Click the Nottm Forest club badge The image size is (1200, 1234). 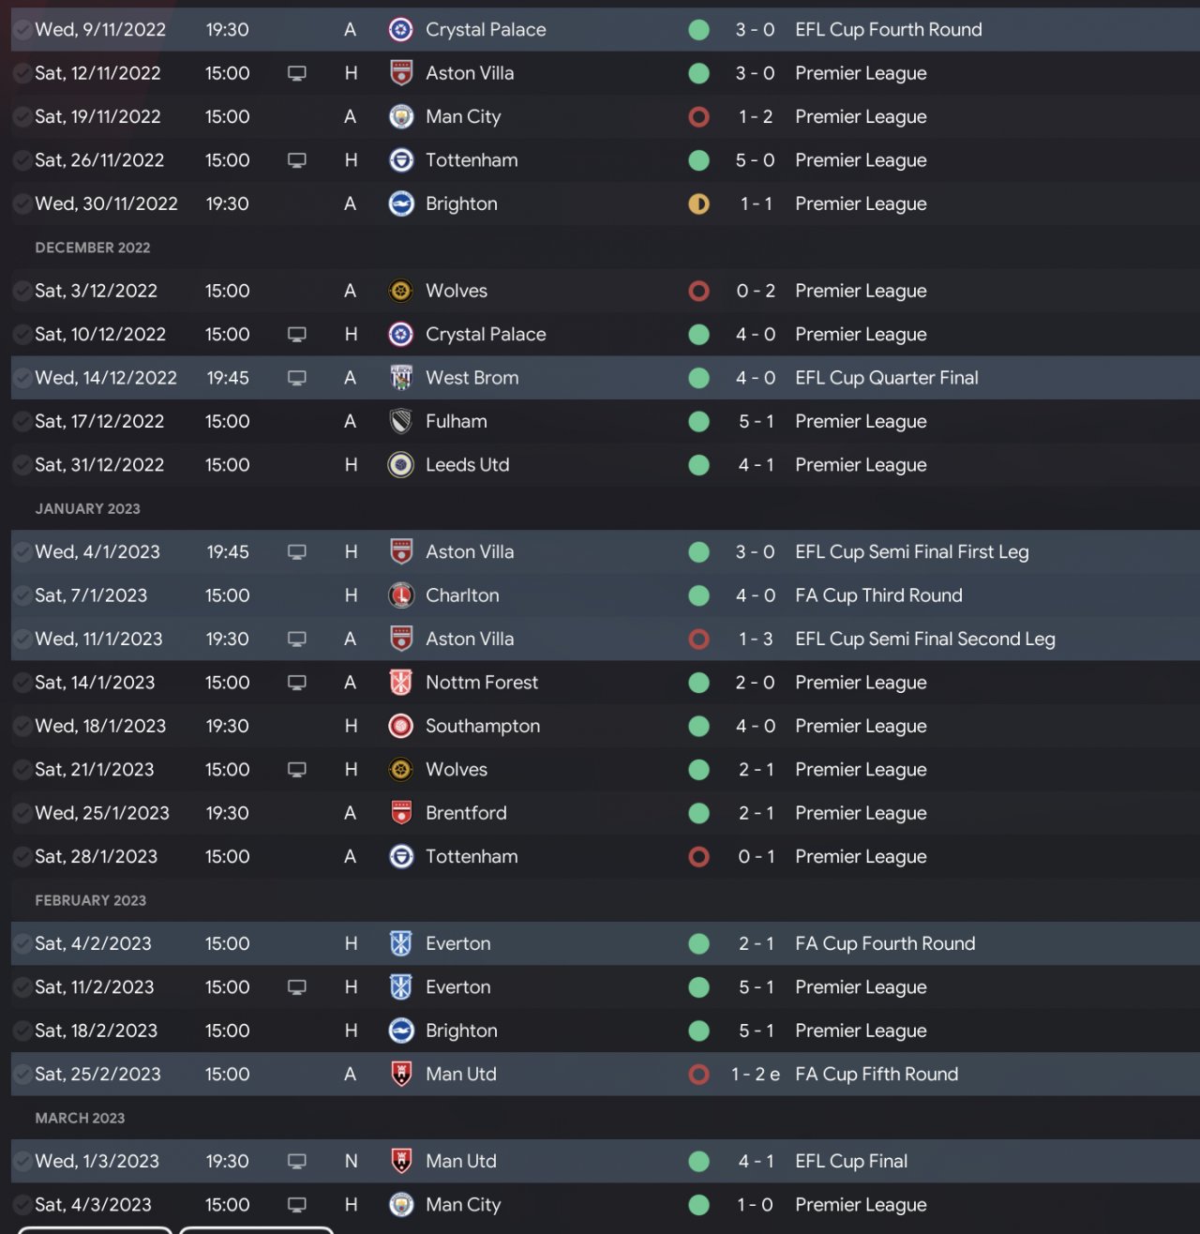[x=401, y=683]
